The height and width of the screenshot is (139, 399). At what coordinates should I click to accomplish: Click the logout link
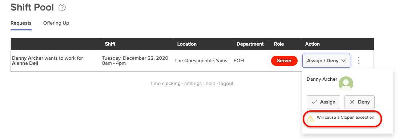tap(226, 84)
